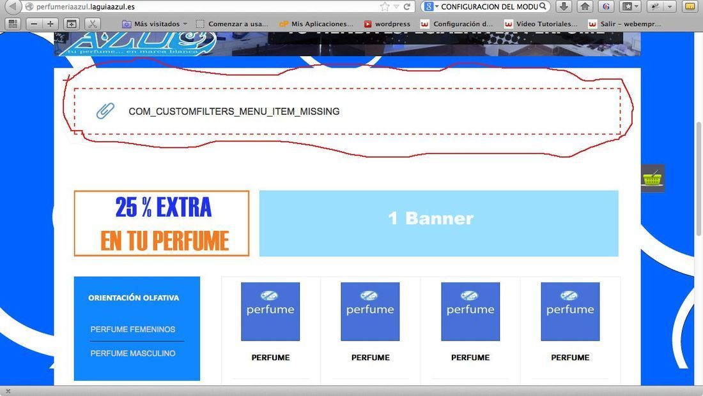This screenshot has width=703, height=396.
Task: Click the globe site identity icon
Action: coord(29,7)
